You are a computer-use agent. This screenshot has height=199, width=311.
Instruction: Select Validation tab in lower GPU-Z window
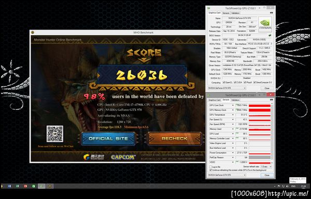[x=235, y=100]
